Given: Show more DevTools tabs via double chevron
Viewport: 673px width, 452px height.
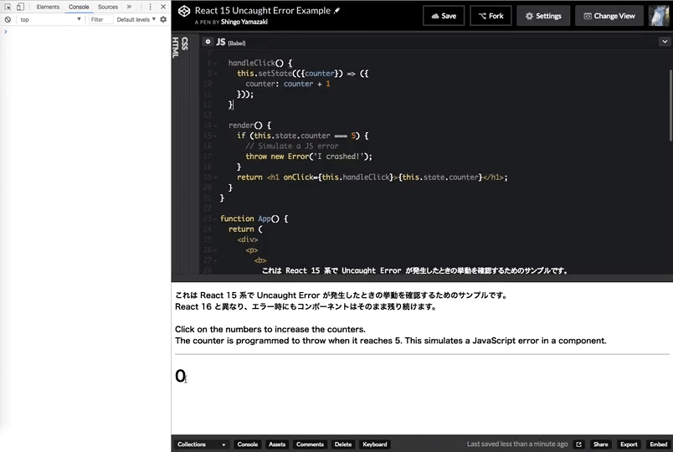Looking at the screenshot, I should (129, 7).
